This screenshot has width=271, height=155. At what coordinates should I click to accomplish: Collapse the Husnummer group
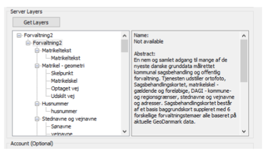37,104
